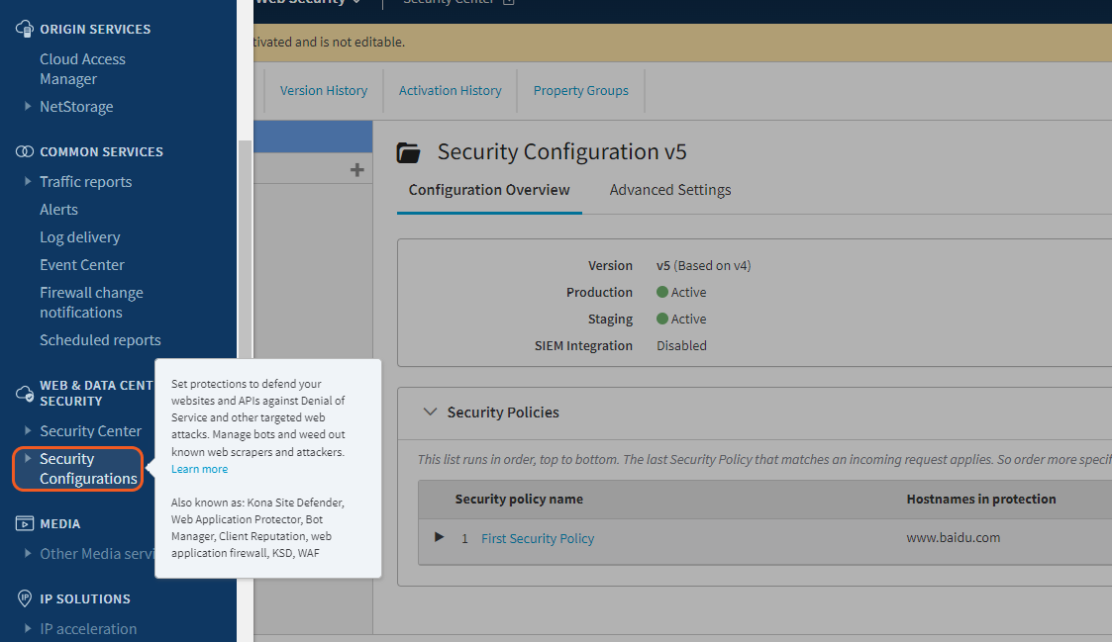1112x642 pixels.
Task: Click the Web & Data Center Security icon
Action: pyautogui.click(x=25, y=394)
